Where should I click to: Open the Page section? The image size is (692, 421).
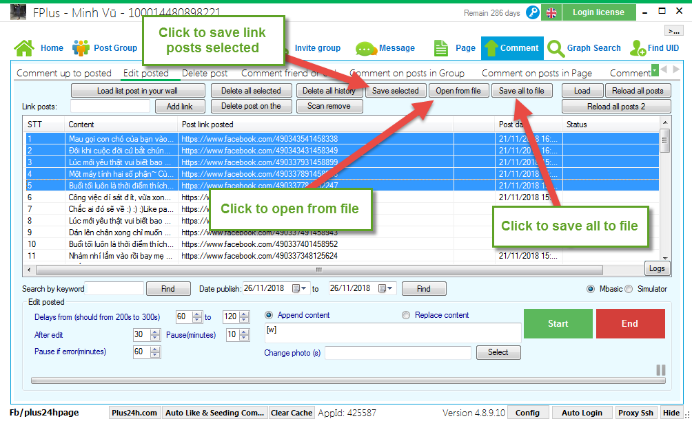(x=455, y=48)
